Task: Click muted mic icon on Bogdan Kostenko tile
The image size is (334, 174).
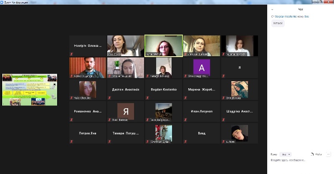Action: click(147, 98)
